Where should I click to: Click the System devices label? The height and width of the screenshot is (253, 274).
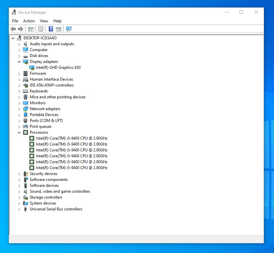click(43, 203)
